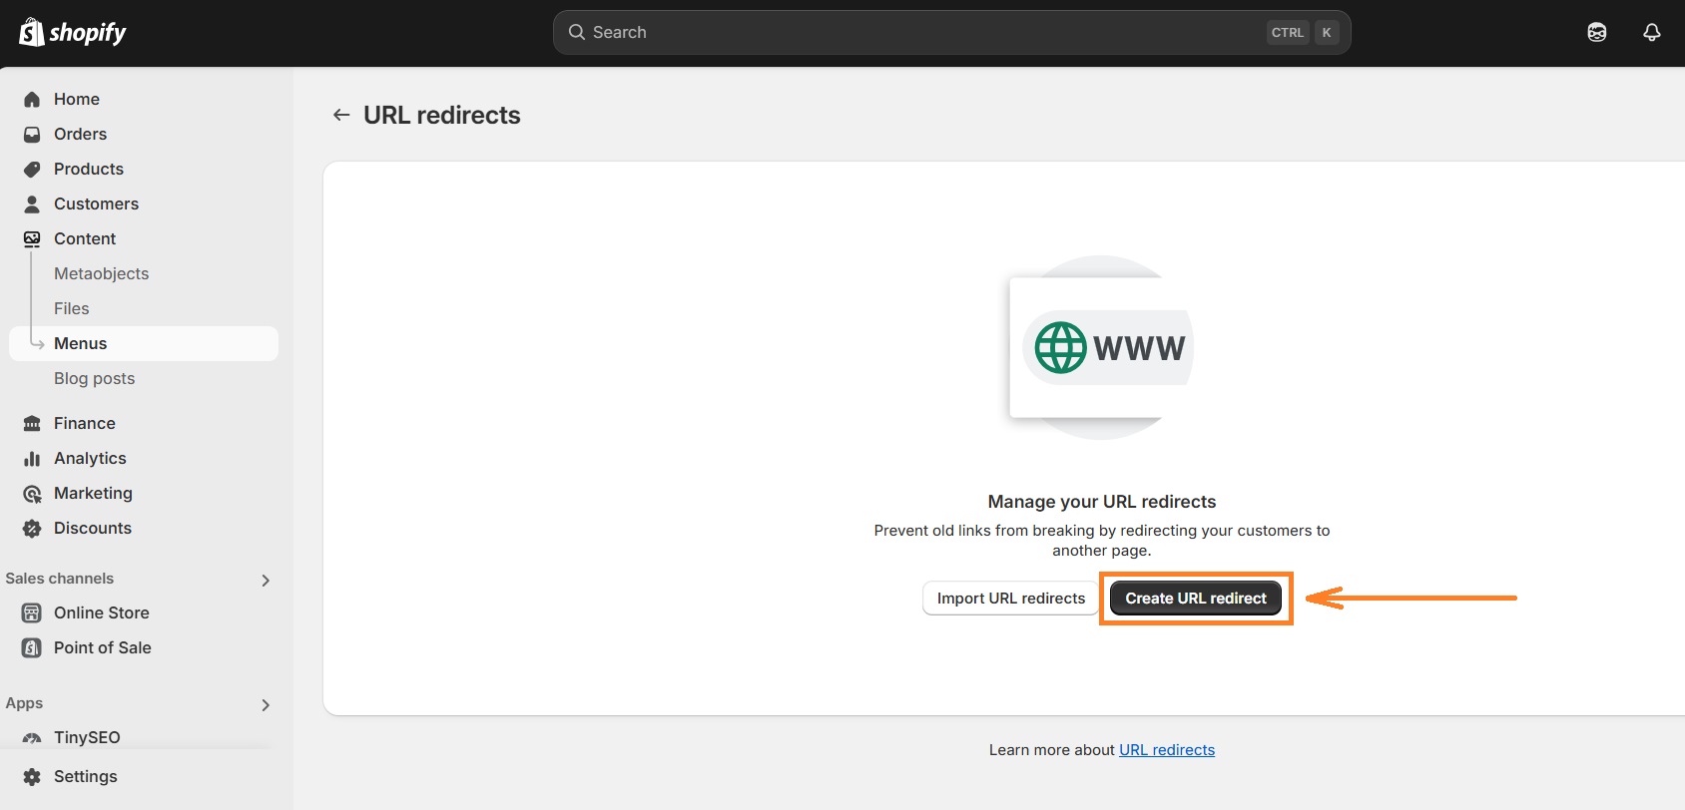
Task: Go back using the arrow beside URL redirects
Action: click(341, 115)
